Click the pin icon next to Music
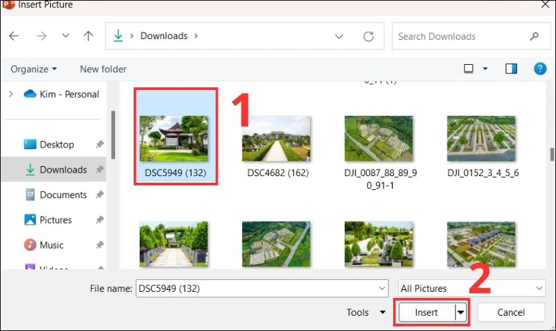The width and height of the screenshot is (556, 331). [100, 245]
